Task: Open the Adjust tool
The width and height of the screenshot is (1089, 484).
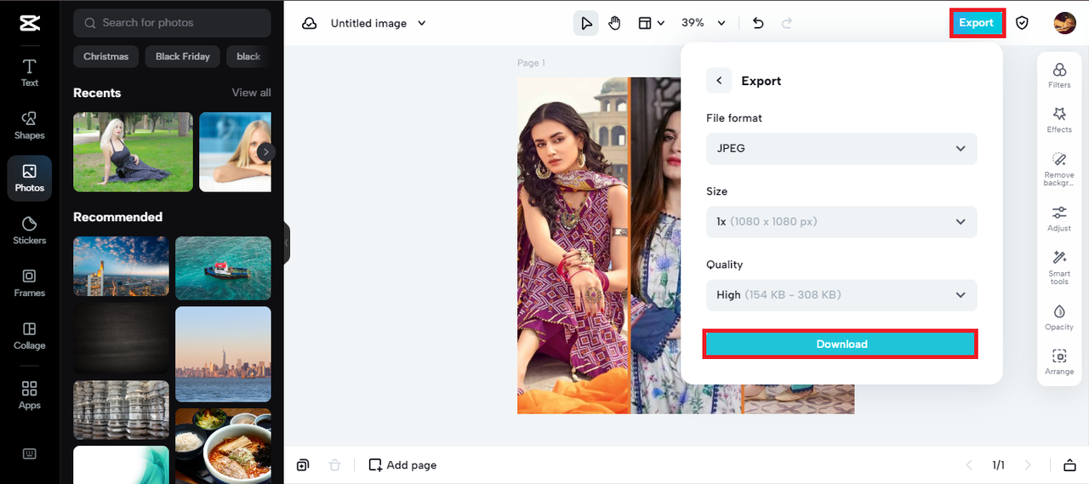Action: click(1059, 218)
